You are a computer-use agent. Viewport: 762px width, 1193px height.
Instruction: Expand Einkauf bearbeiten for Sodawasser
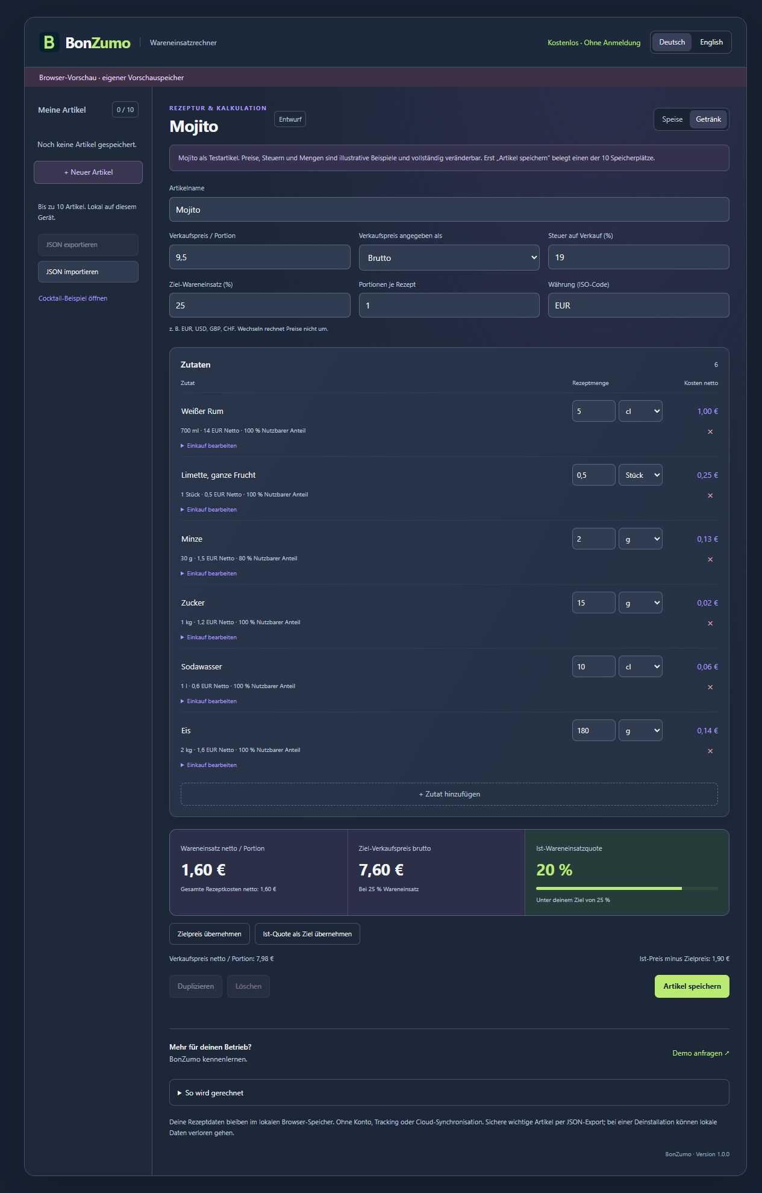click(209, 701)
